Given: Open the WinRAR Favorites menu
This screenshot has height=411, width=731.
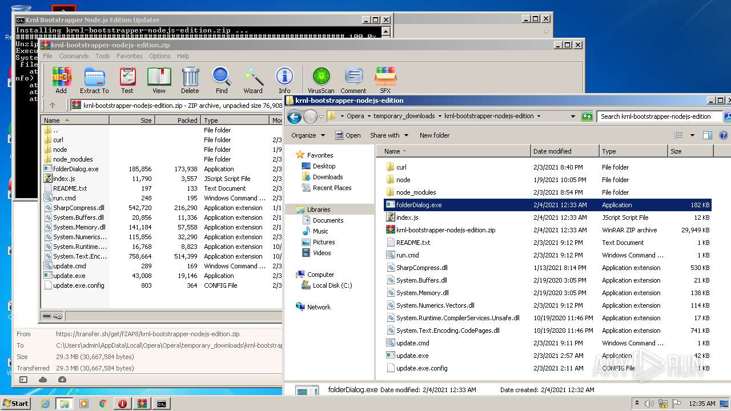Looking at the screenshot, I should click(x=130, y=56).
